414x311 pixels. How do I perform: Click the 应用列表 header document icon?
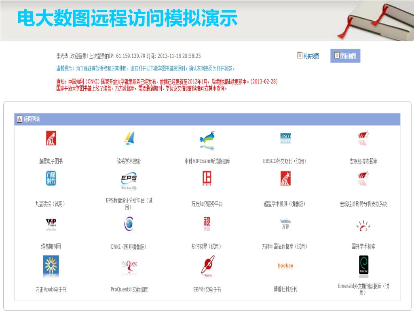pyautogui.click(x=19, y=119)
